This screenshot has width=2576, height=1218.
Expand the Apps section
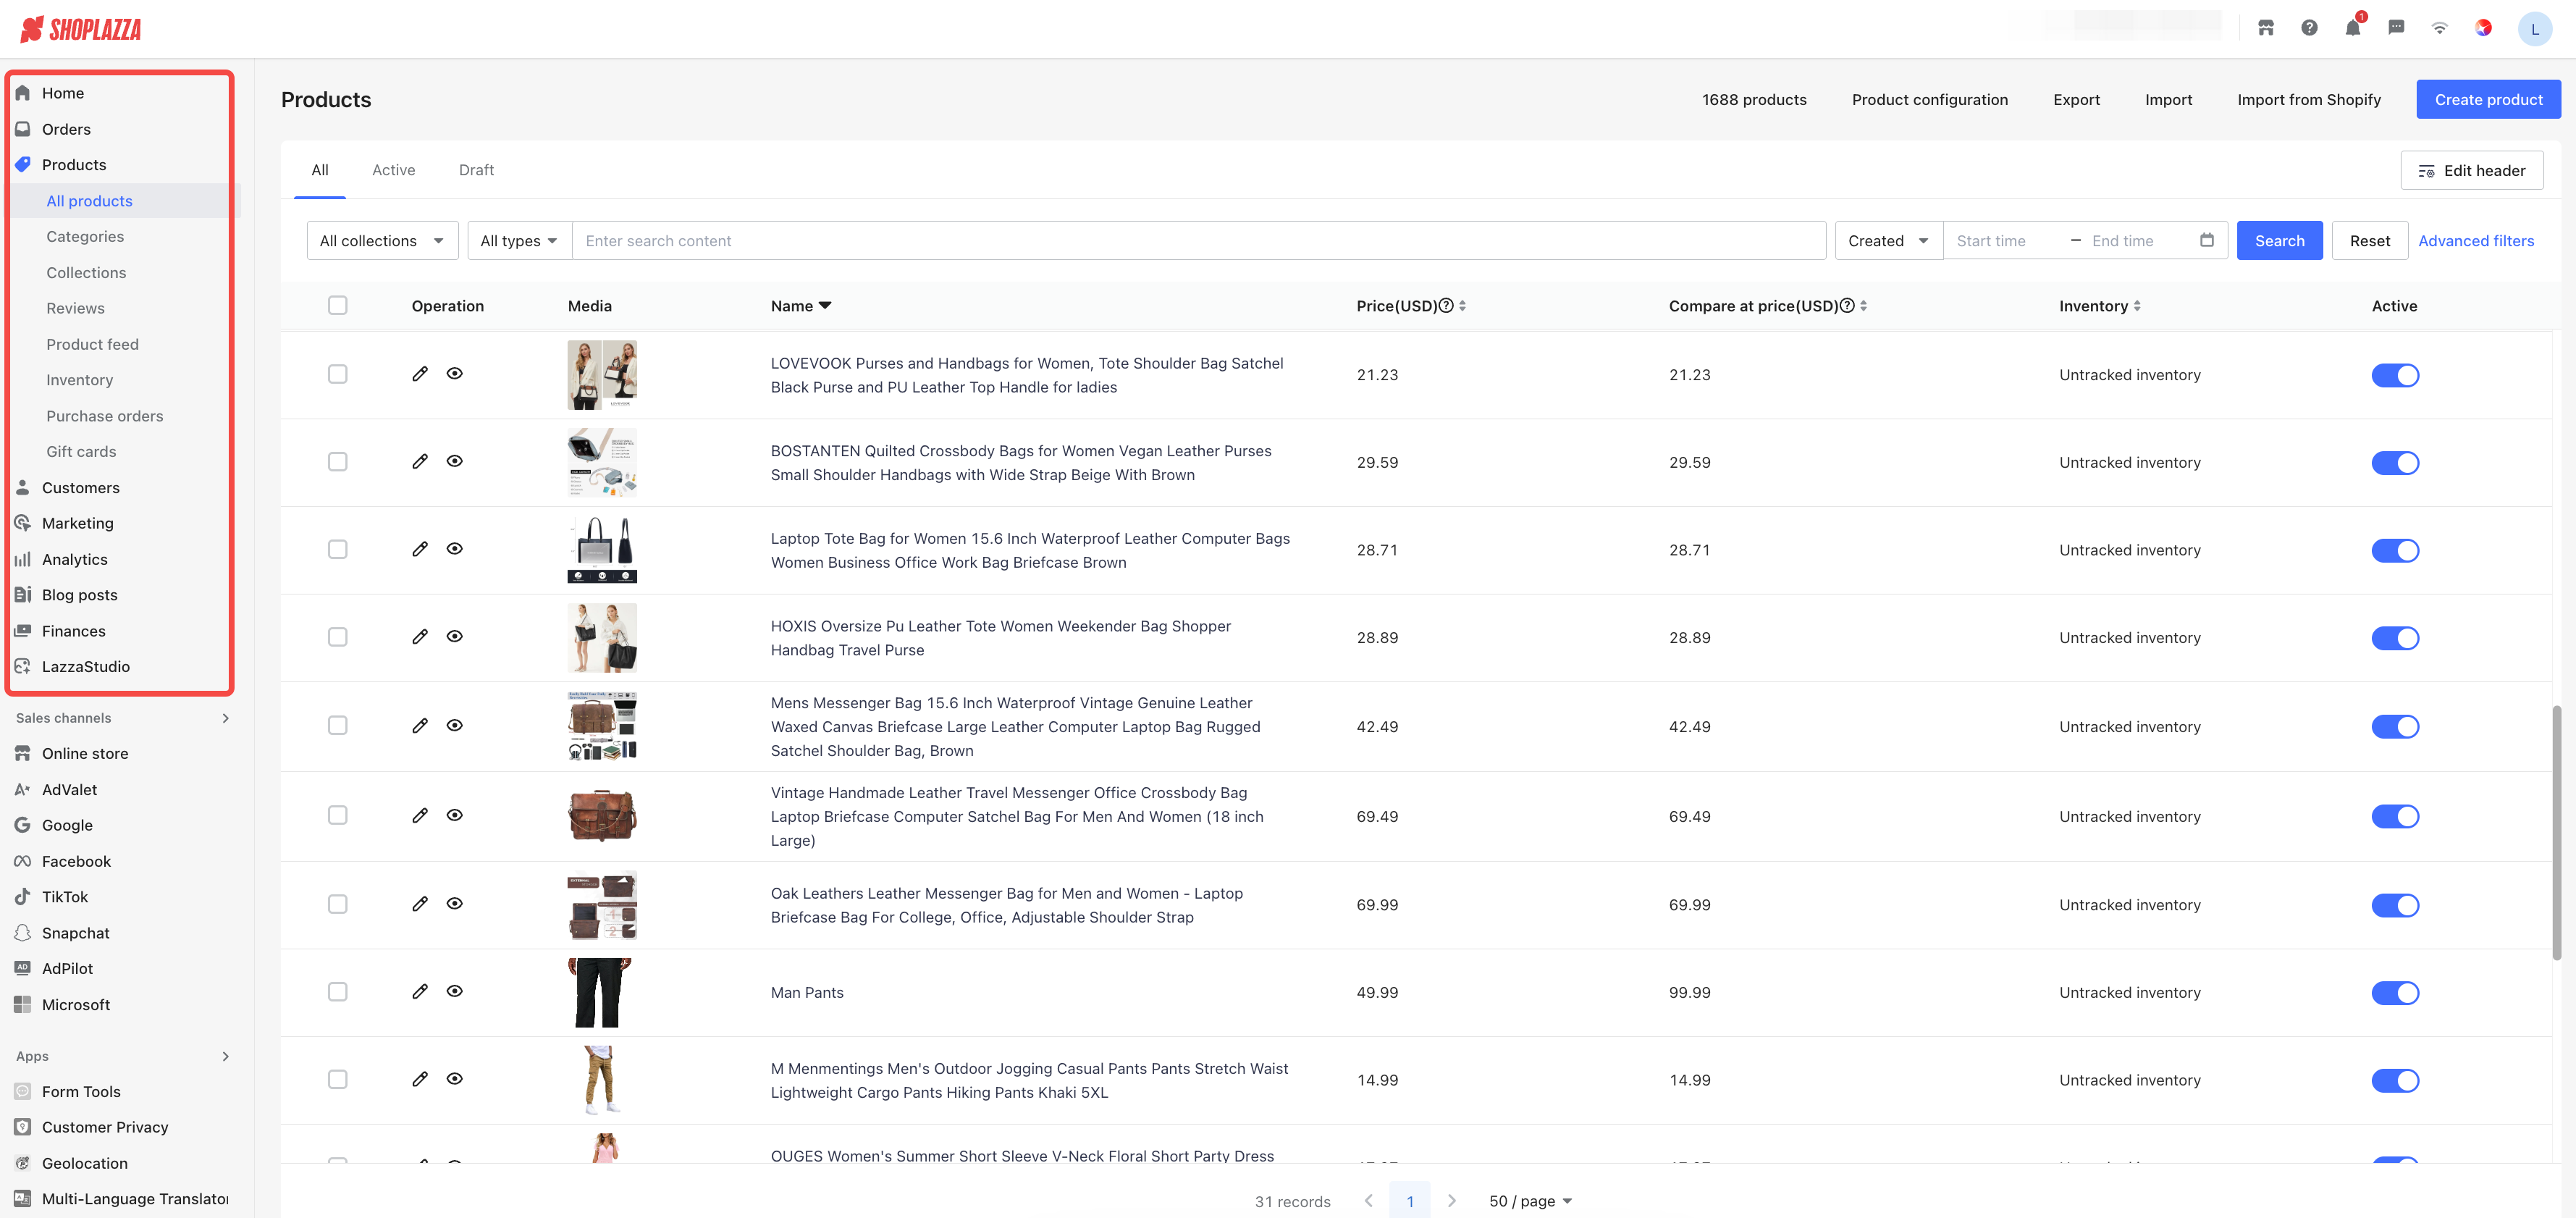(226, 1056)
